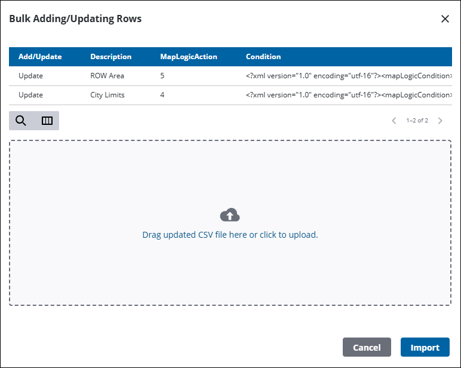Click the cloud upload icon
This screenshot has height=368, width=461.
230,215
